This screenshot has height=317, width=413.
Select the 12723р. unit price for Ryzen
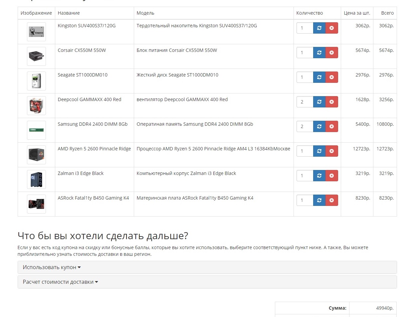[x=361, y=149]
